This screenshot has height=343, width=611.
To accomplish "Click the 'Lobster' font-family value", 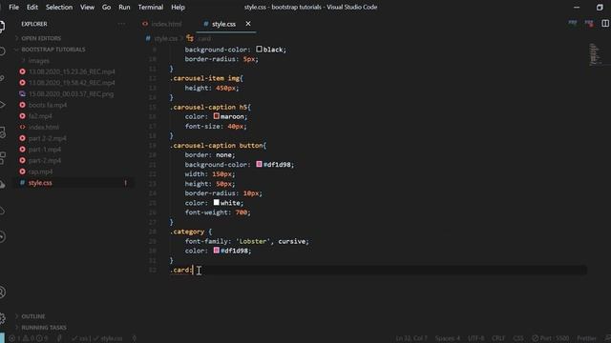I will [x=253, y=241].
